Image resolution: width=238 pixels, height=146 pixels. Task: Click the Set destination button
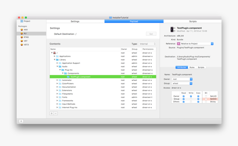pos(151,34)
